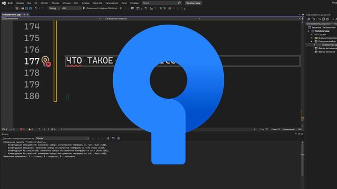
Task: Focus the Поиск search box in title bar
Action: pyautogui.click(x=162, y=3)
